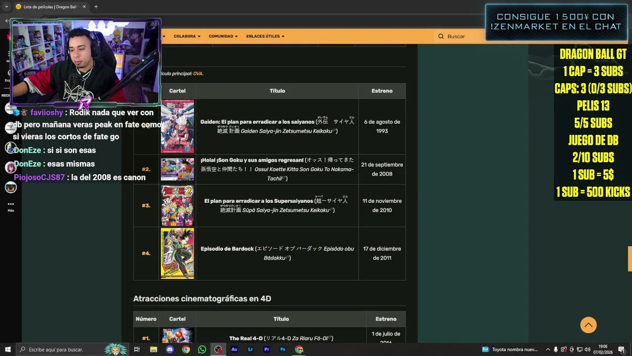Open OBS Studio from the taskbar
The width and height of the screenshot is (632, 356).
coord(218,350)
